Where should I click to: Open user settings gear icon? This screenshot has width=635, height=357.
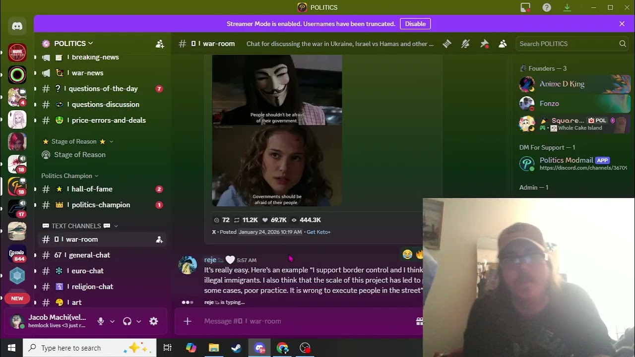point(154,321)
